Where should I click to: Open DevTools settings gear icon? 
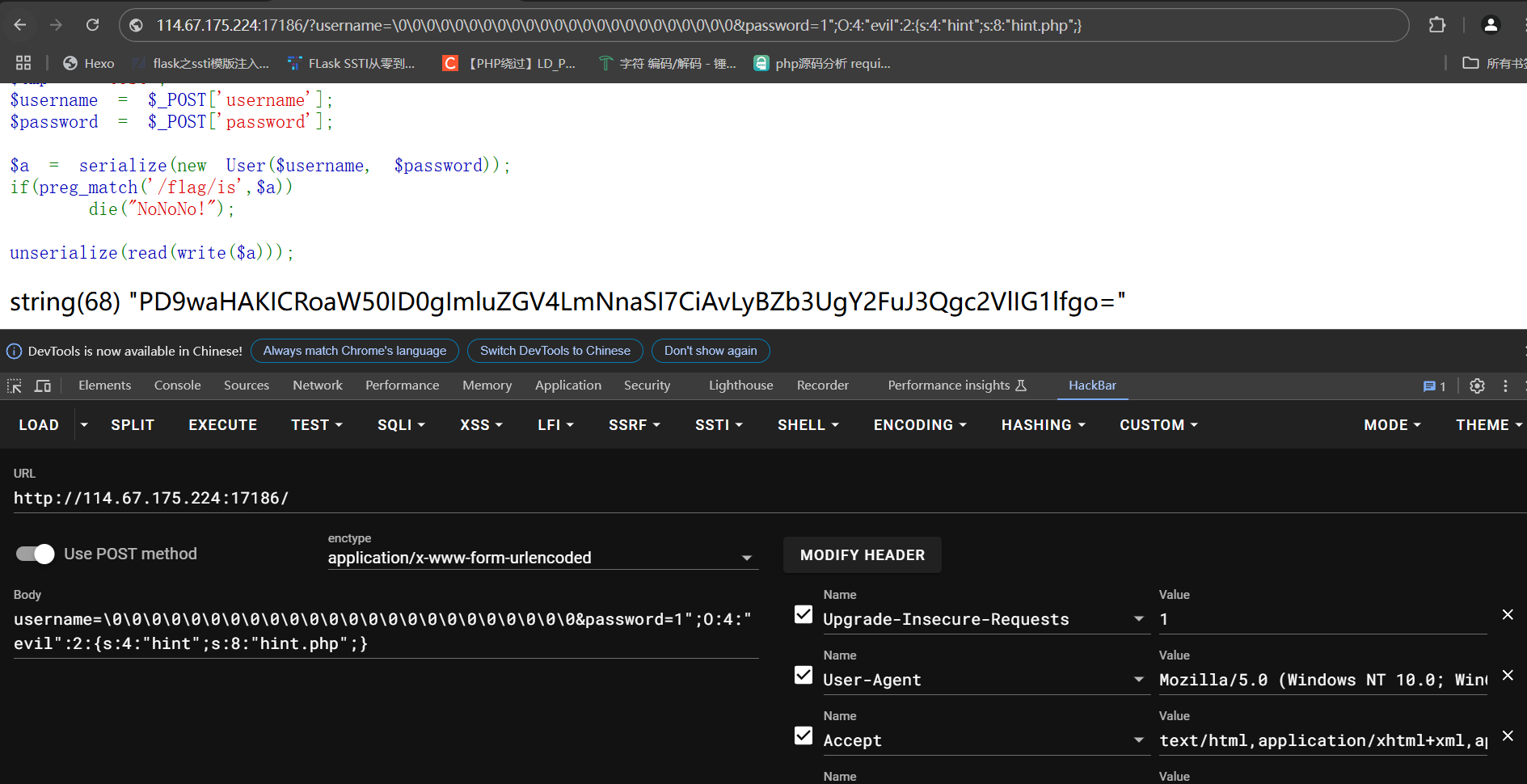[1477, 386]
